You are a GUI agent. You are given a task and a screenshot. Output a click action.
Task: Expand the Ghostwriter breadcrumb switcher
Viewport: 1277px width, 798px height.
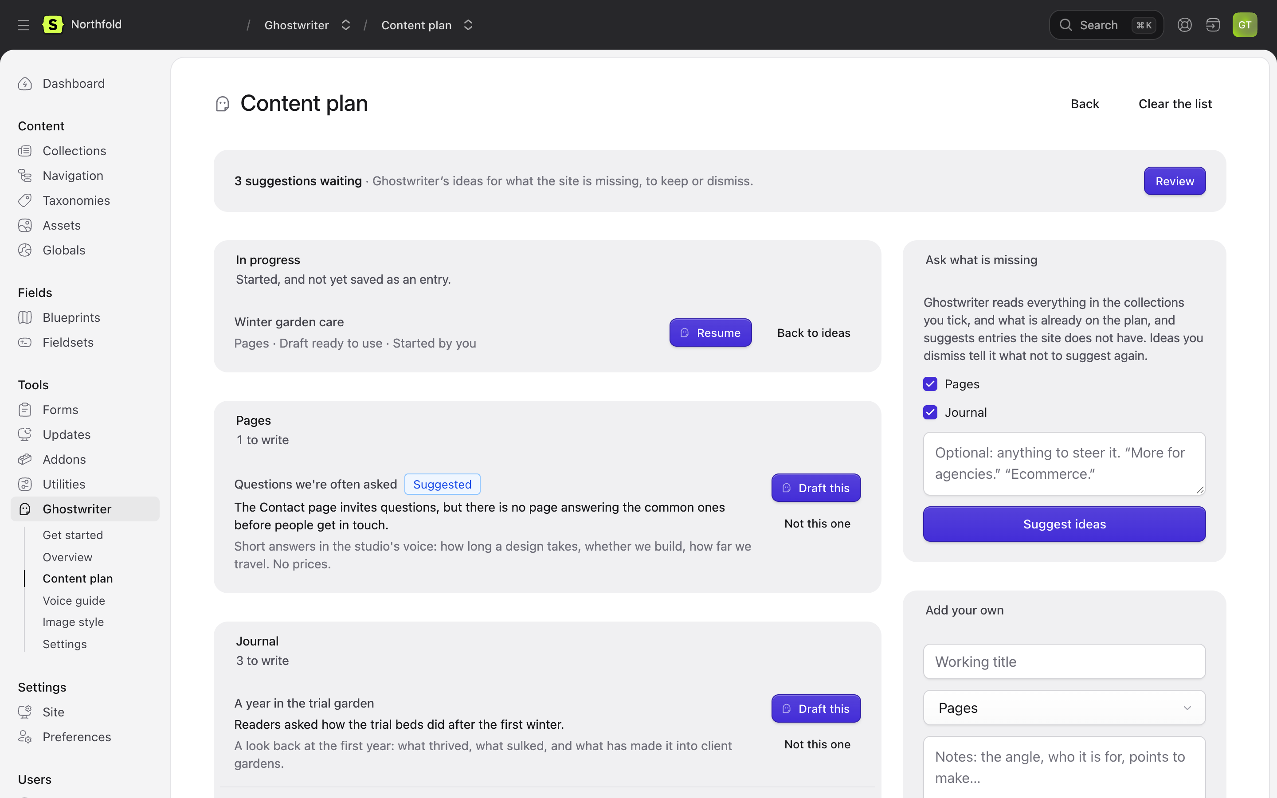(x=346, y=25)
